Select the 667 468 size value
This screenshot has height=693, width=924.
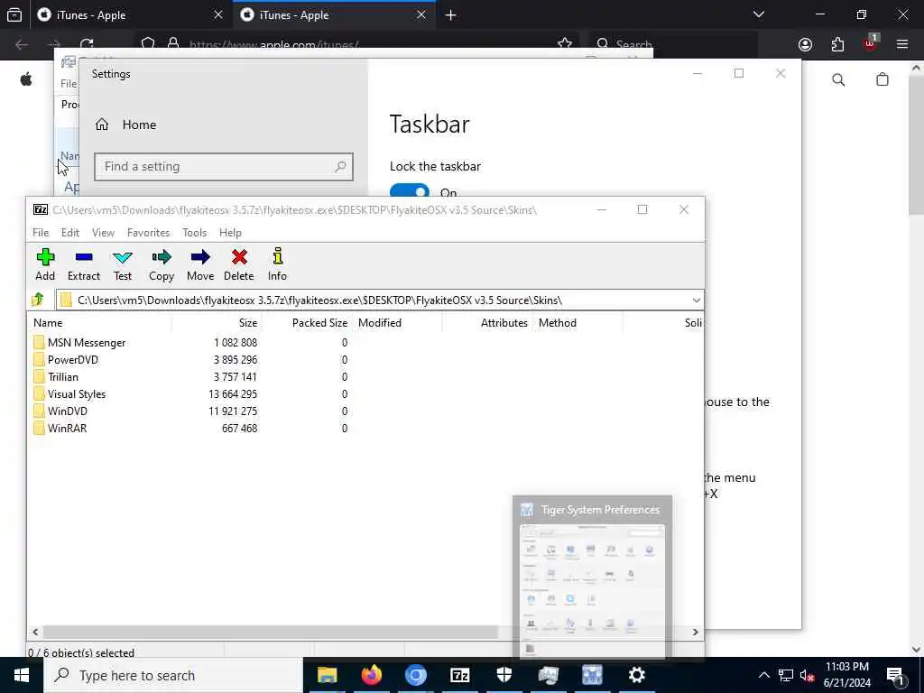(239, 428)
